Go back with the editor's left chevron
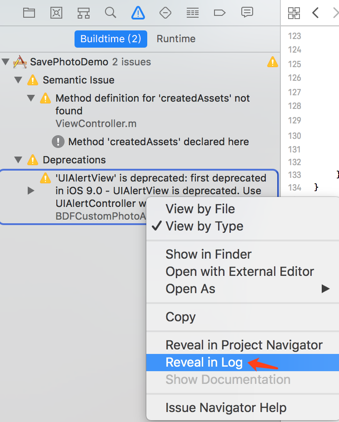The height and width of the screenshot is (422, 339). (x=315, y=13)
